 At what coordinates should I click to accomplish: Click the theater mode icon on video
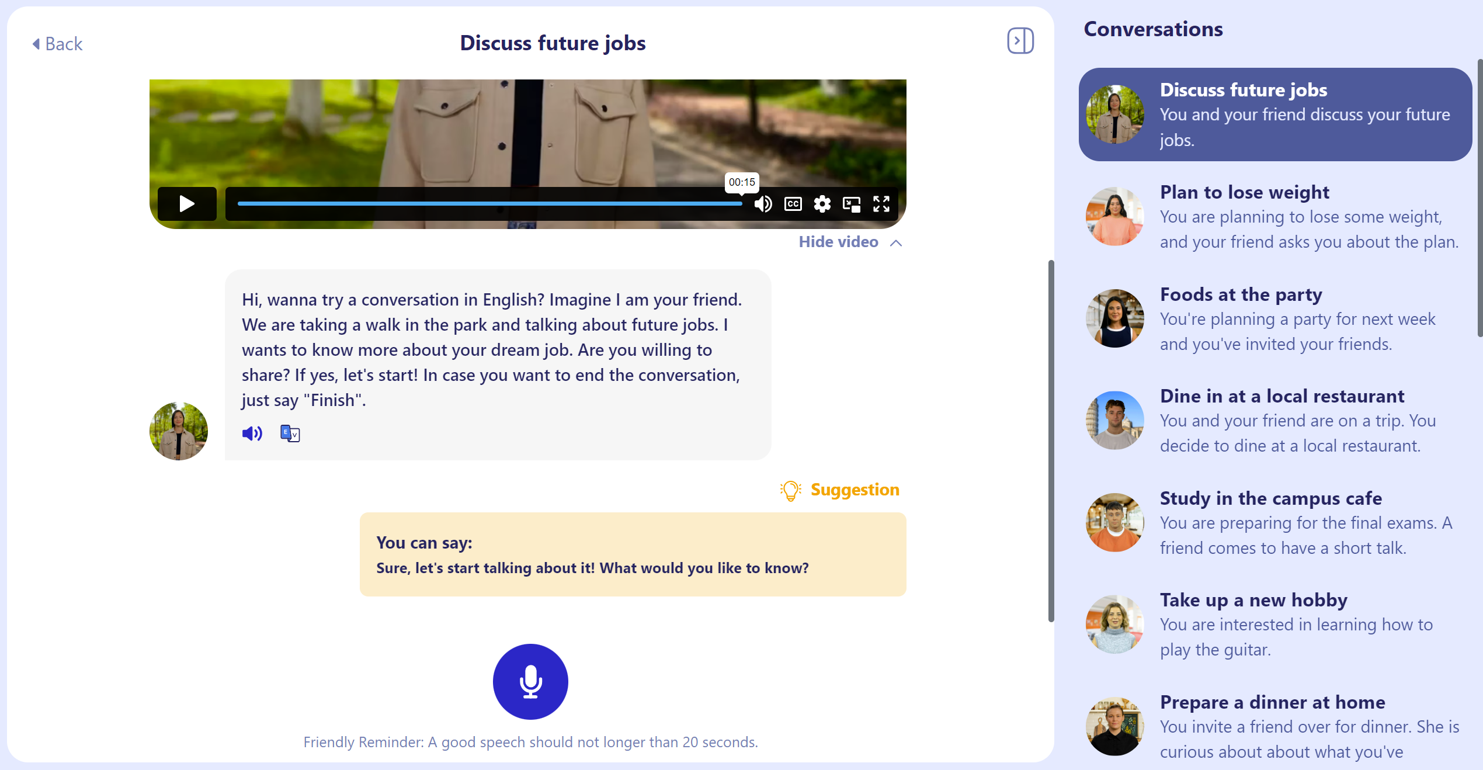[x=852, y=204]
